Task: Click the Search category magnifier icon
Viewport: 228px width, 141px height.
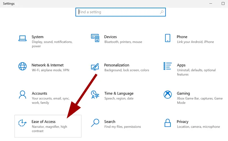Action: 95,123
